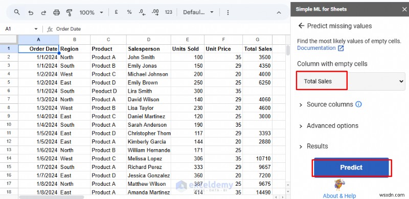Select cell containing Sarah Anderson
Screen dimensions: 409x199
pyautogui.click(x=149, y=125)
